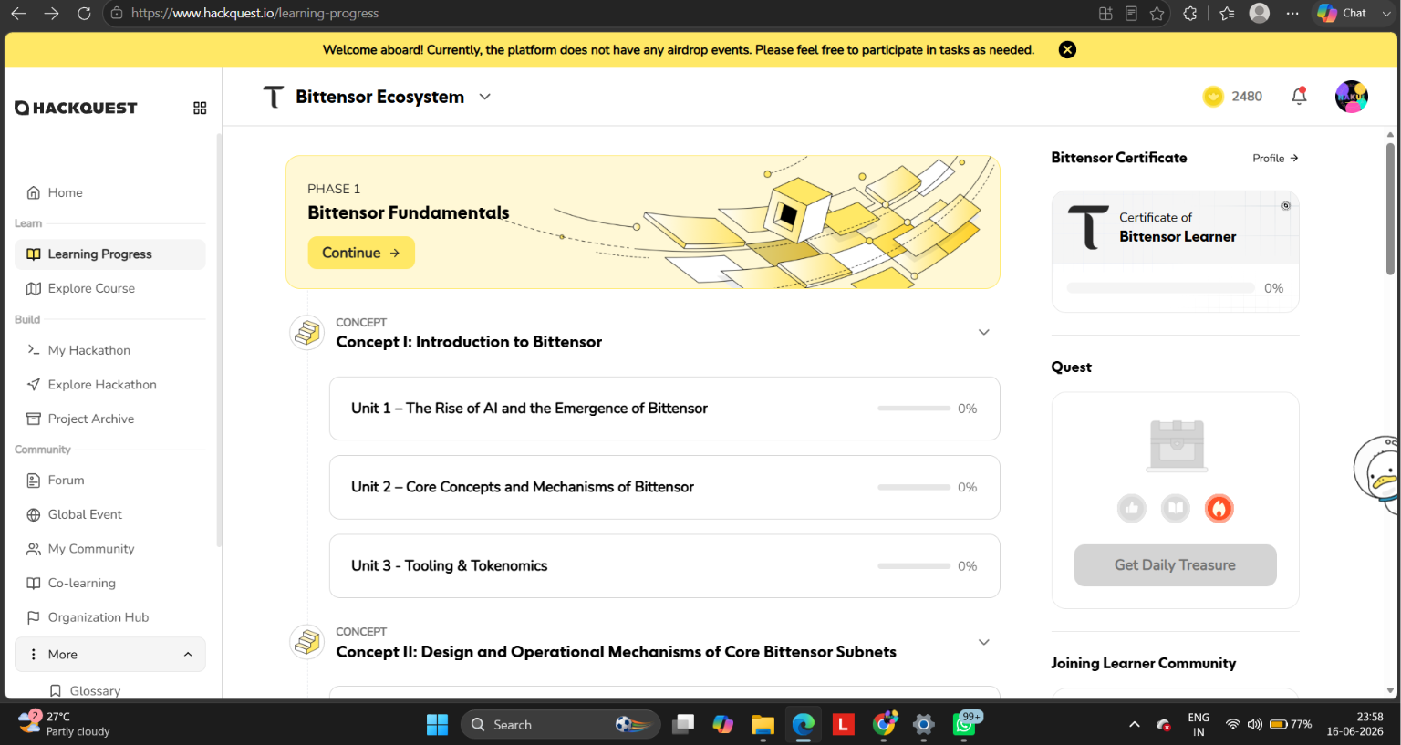
Task: Click the browser forward arrow
Action: pyautogui.click(x=51, y=13)
